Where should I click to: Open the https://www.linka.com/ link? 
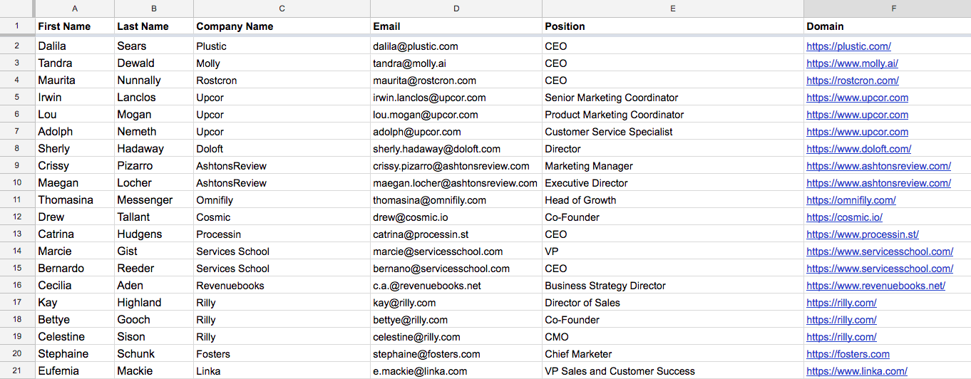pyautogui.click(x=856, y=371)
